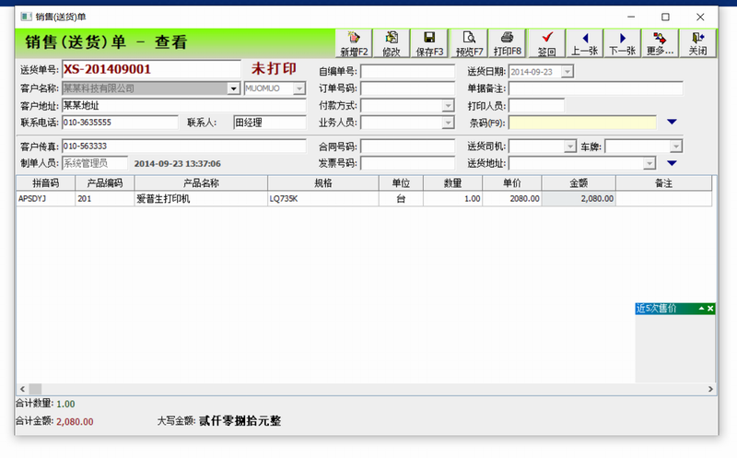Close the form using 关闭 button
This screenshot has height=458, width=737.
point(697,43)
